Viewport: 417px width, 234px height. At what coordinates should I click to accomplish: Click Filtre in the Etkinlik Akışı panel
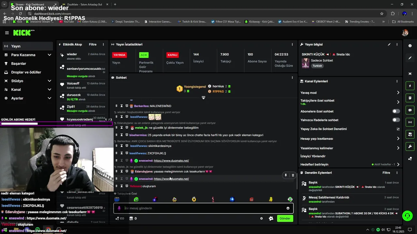[x=93, y=45]
